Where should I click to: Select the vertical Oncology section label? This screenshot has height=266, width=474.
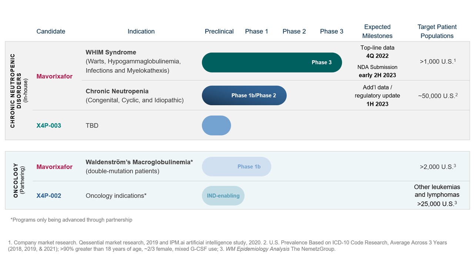16,181
